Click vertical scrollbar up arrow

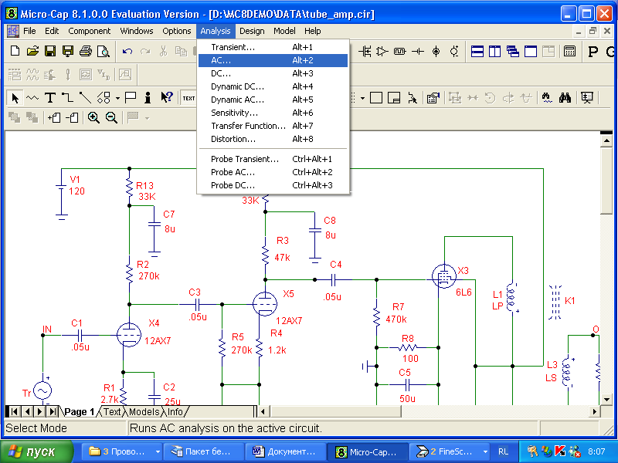[606, 140]
